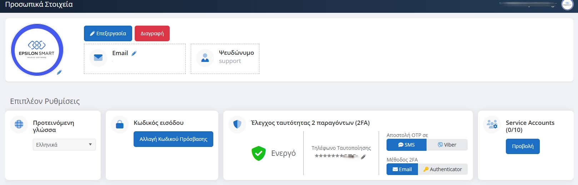Click the Προβολή button under Service Accounts
Image resolution: width=578 pixels, height=185 pixels.
(523, 147)
